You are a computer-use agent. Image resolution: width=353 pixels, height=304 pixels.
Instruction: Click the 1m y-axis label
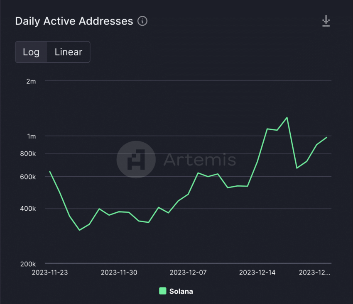click(x=31, y=136)
